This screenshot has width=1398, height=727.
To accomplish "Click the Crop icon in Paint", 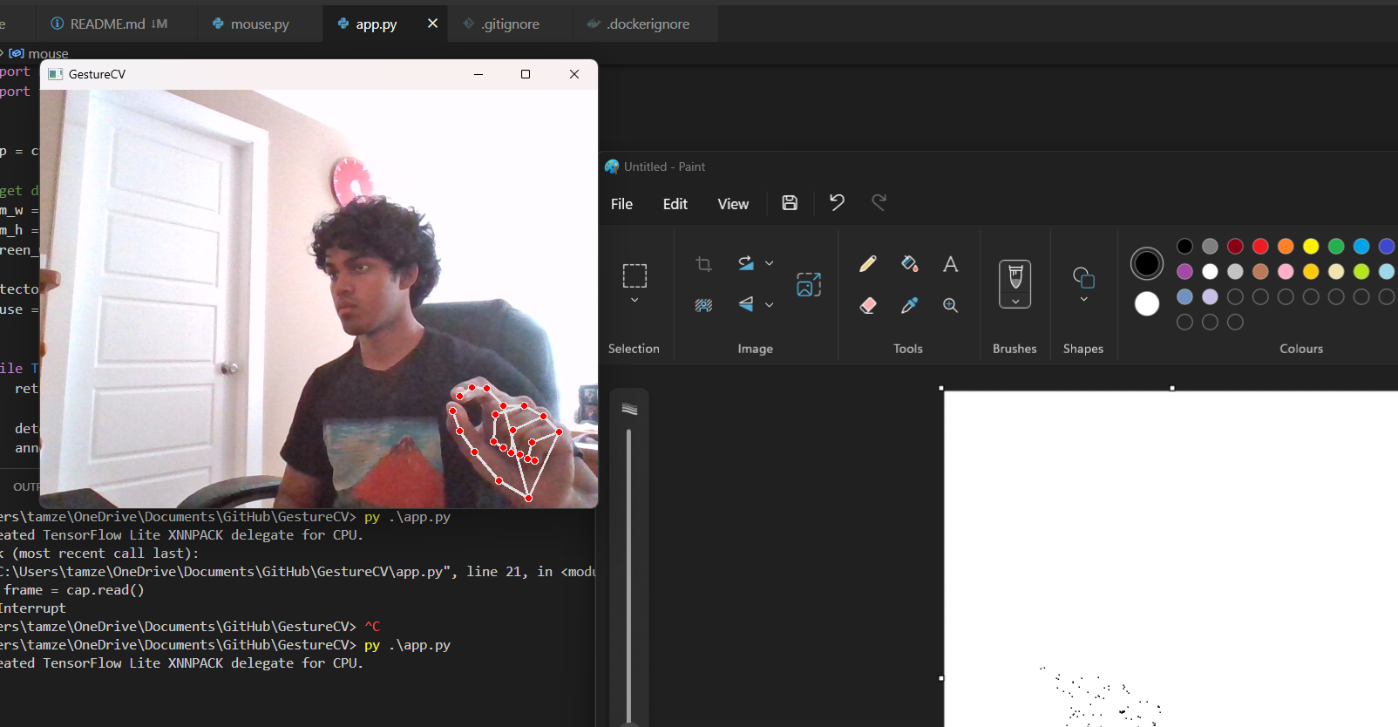I will [704, 263].
